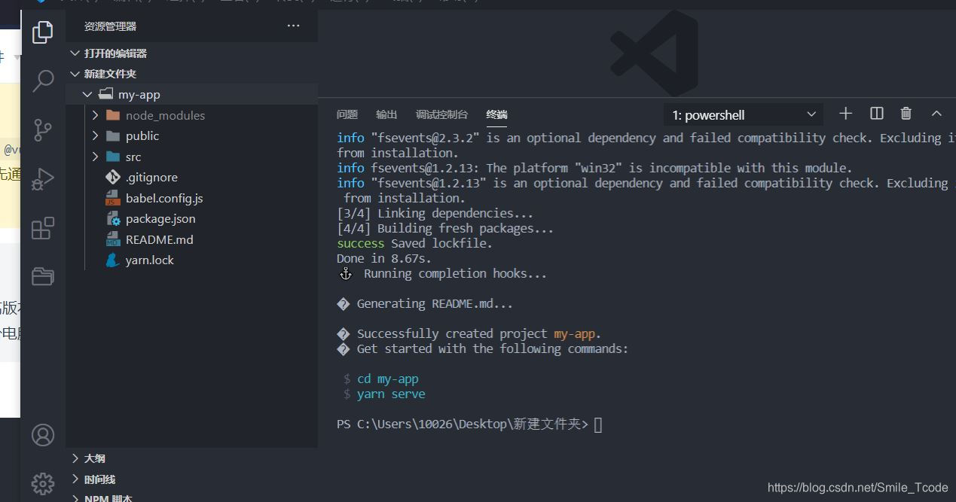Open the Search view in activity bar
Viewport: 956px width, 502px height.
43,81
